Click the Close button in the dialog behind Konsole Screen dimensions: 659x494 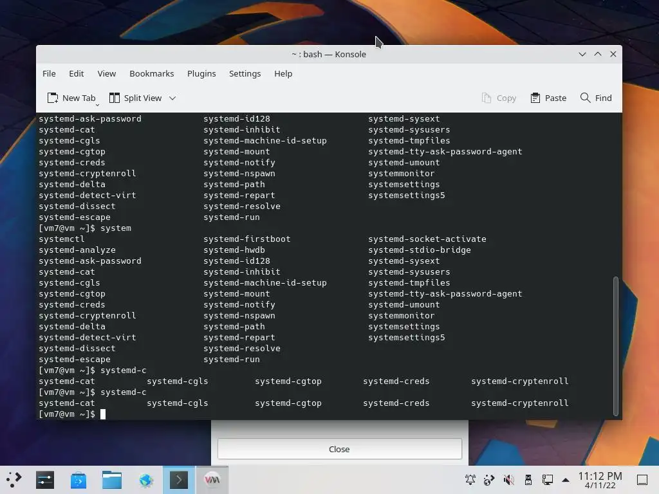(x=340, y=449)
